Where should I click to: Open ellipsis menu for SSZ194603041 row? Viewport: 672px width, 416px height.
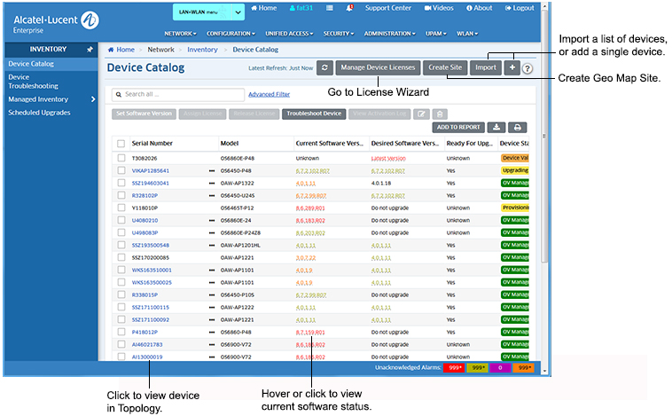coord(212,183)
